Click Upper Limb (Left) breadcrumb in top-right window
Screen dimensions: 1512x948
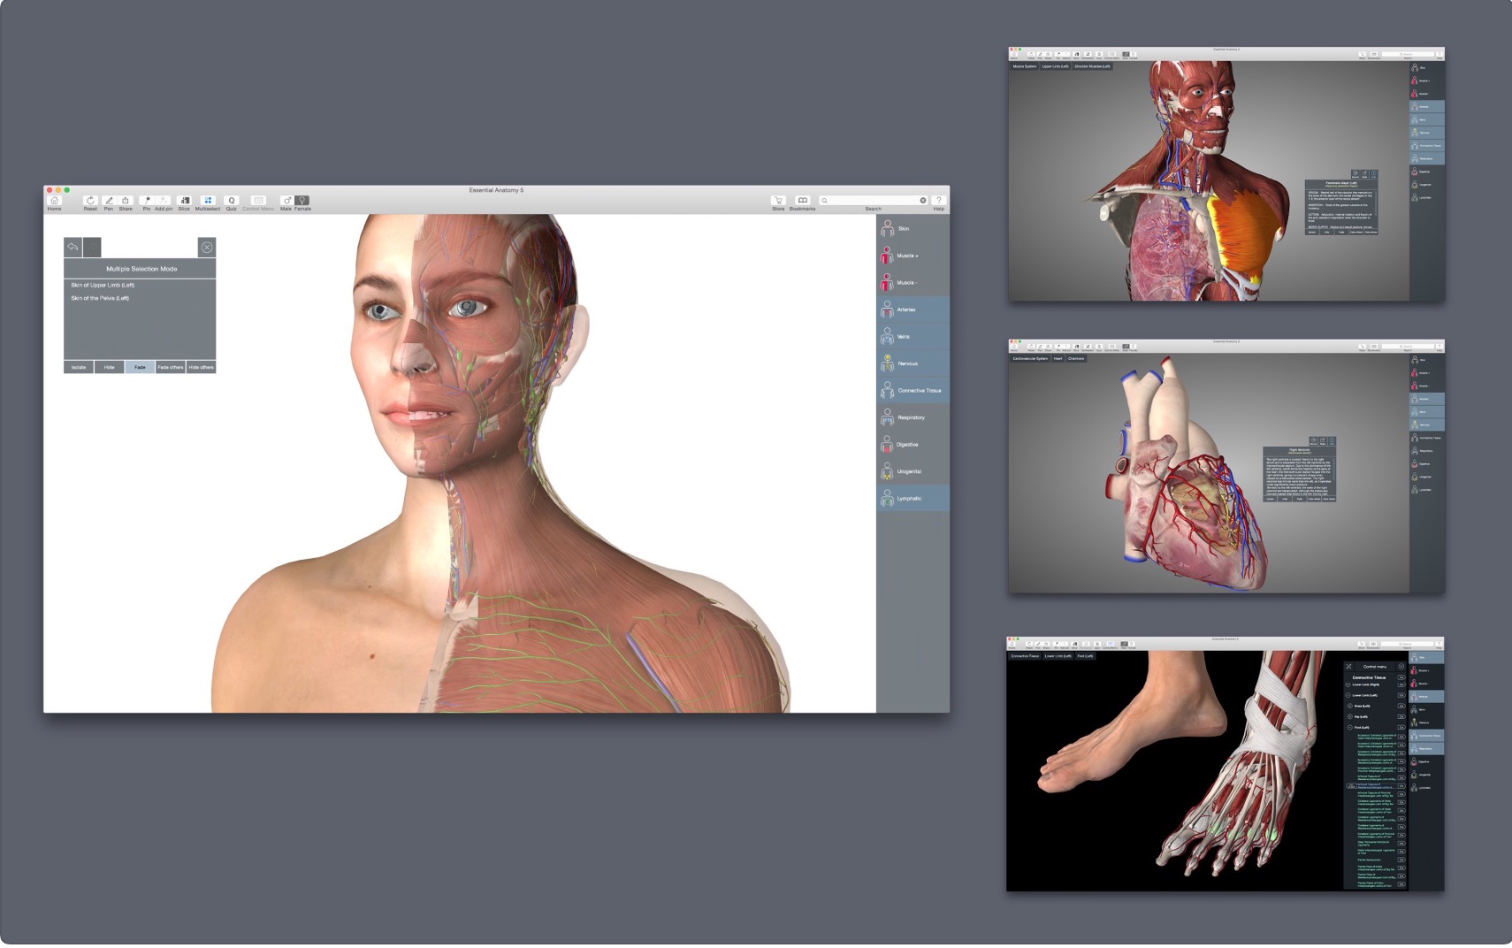tap(1056, 66)
